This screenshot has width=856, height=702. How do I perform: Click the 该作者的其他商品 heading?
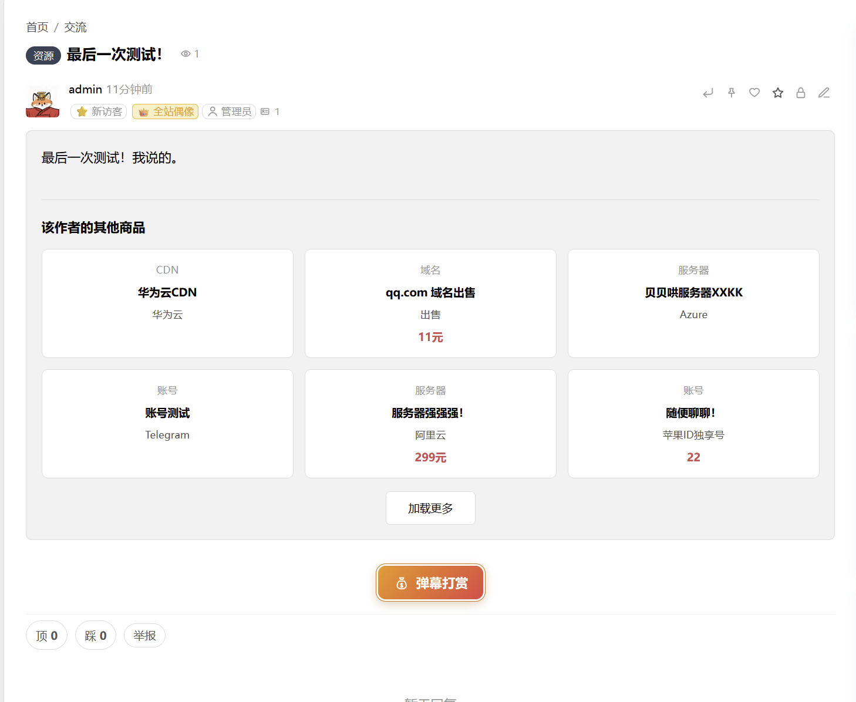93,228
